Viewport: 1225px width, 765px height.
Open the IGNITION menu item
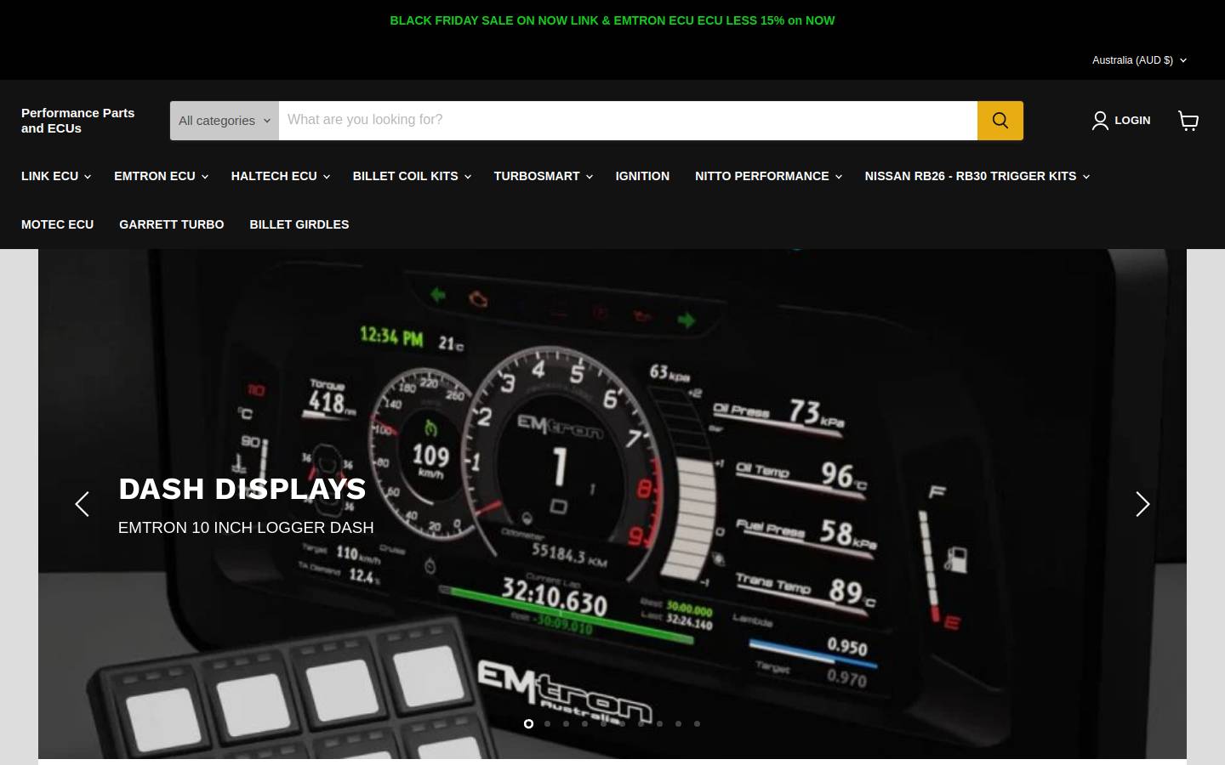pyautogui.click(x=642, y=176)
